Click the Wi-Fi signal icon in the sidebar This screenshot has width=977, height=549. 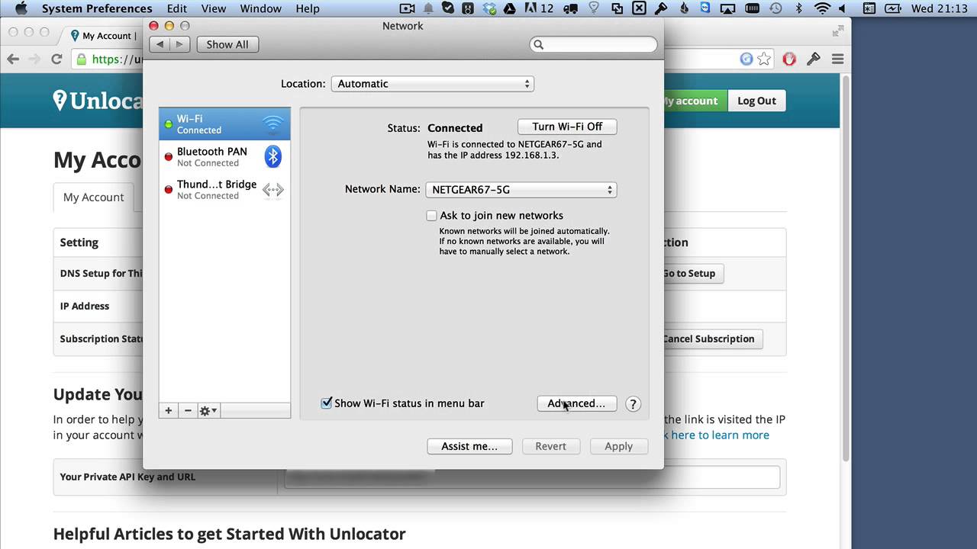[272, 124]
